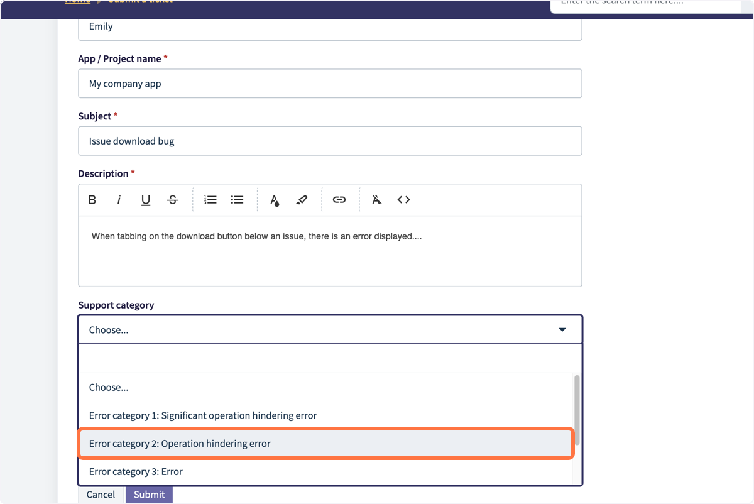The width and height of the screenshot is (754, 504).
Task: Collapse the Support category dropdown arrow
Action: tap(562, 330)
